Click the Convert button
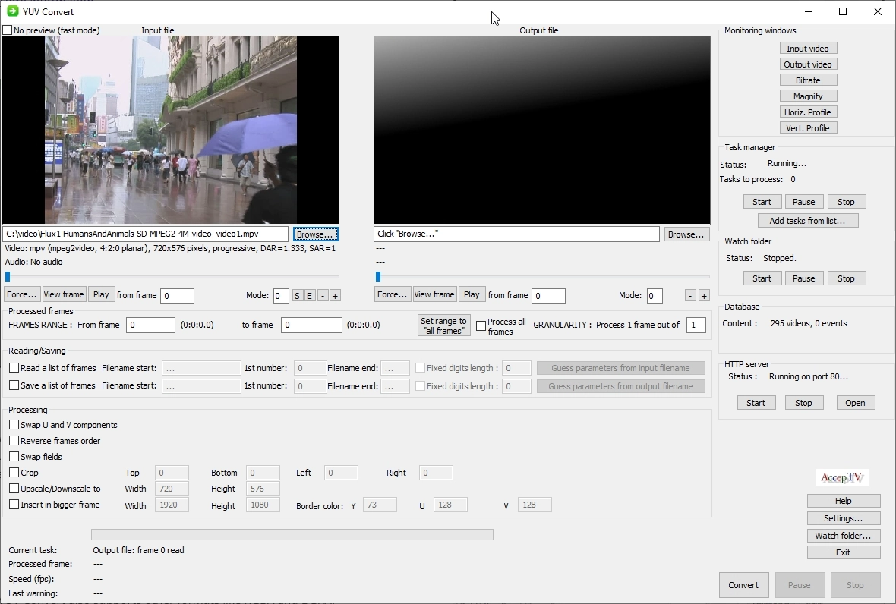The image size is (896, 604). pyautogui.click(x=743, y=585)
